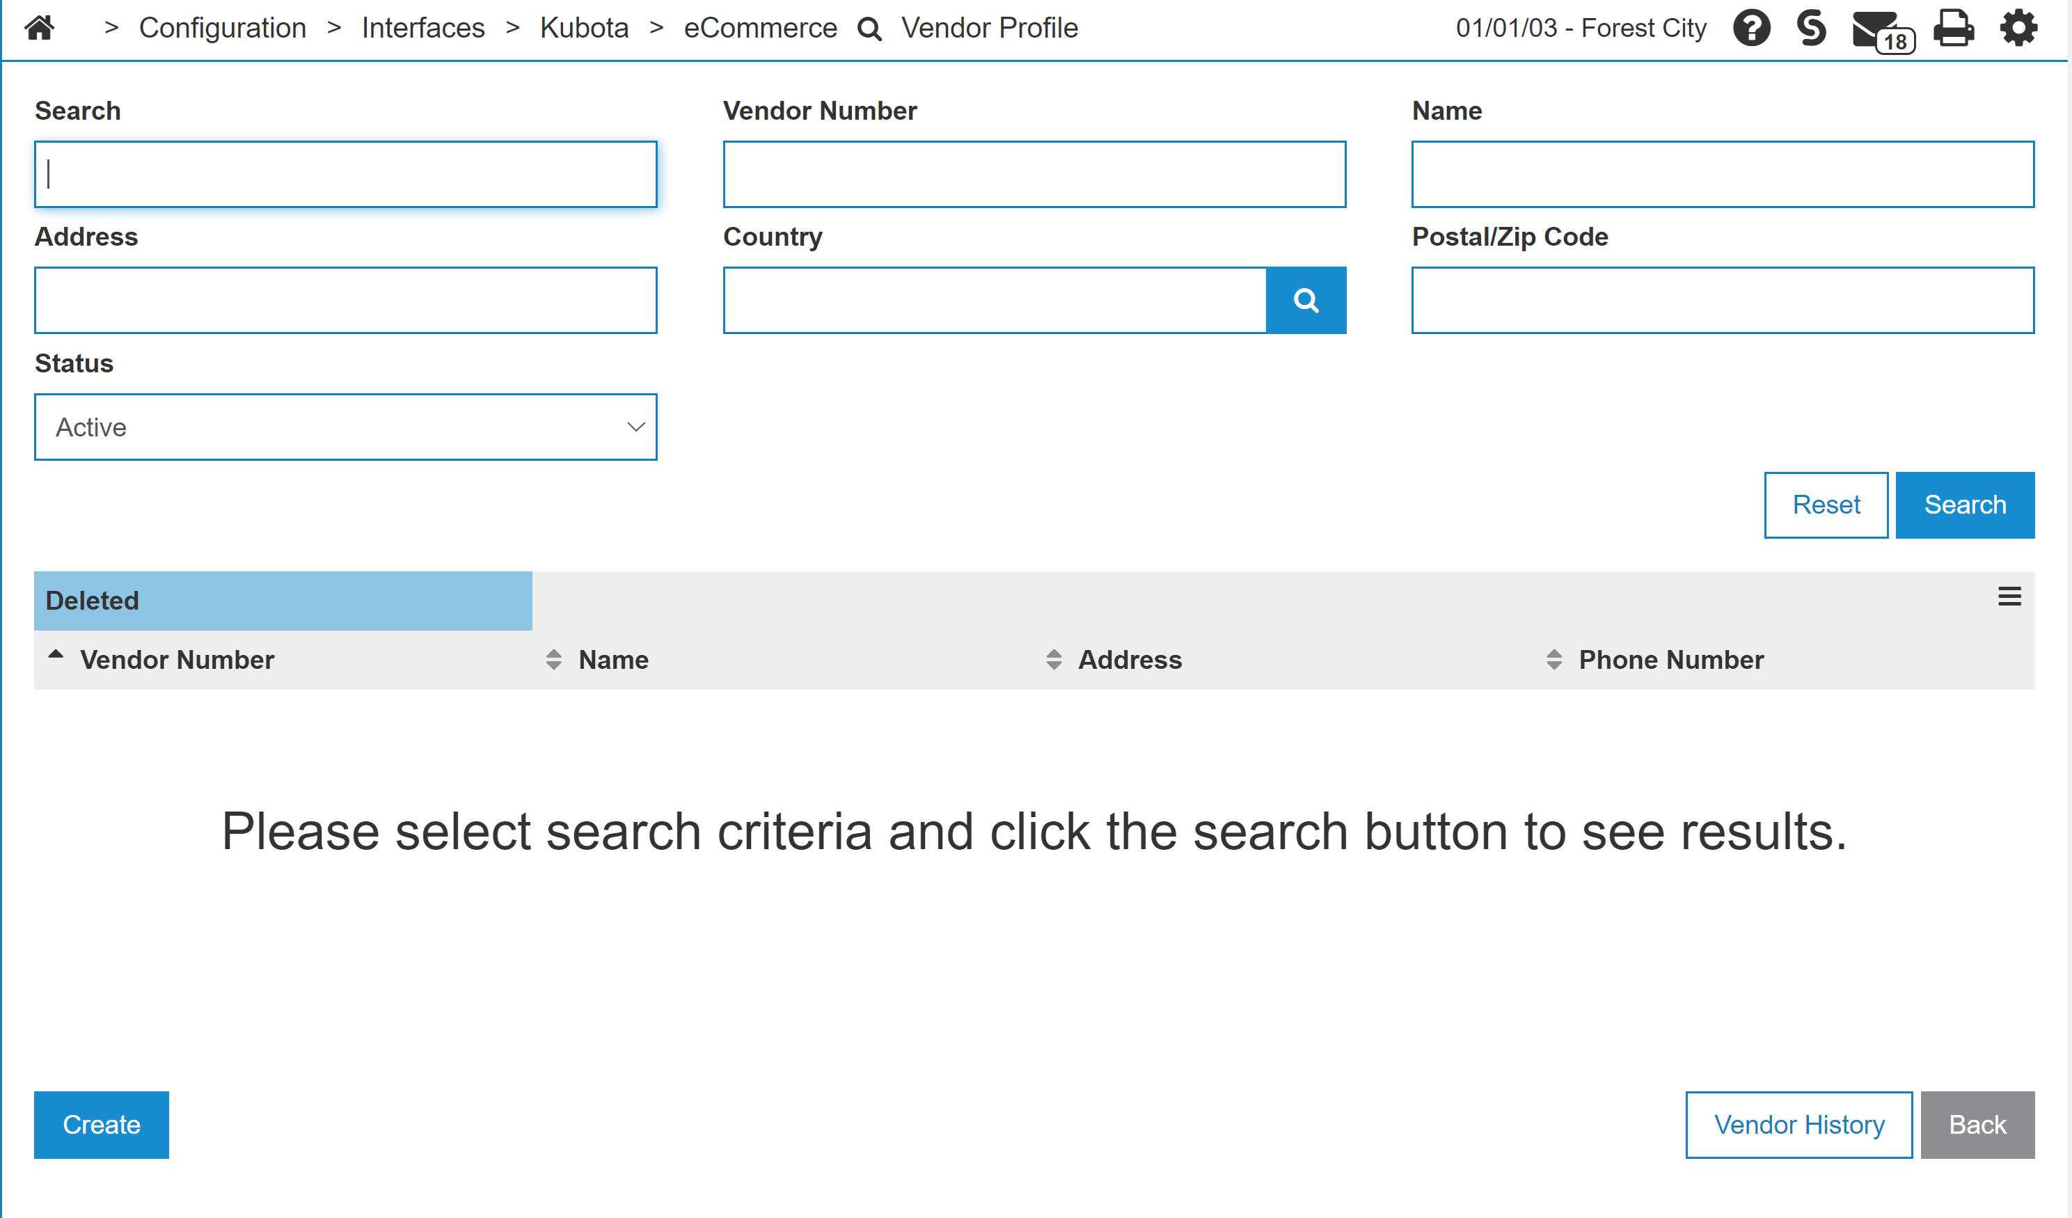The image size is (2072, 1218).
Task: Select the Deleted column header tab
Action: pyautogui.click(x=283, y=601)
